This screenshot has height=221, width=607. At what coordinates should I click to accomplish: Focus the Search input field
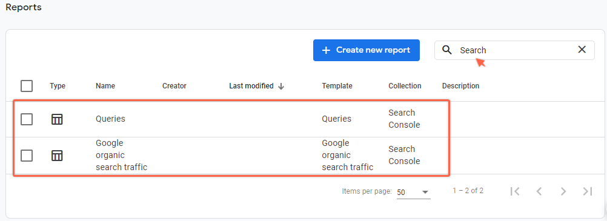514,50
